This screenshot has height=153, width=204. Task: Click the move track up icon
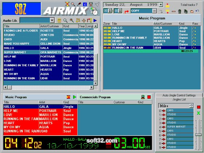tap(168, 5)
